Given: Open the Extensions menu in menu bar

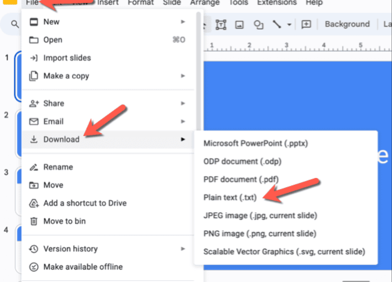Looking at the screenshot, I should [x=276, y=3].
